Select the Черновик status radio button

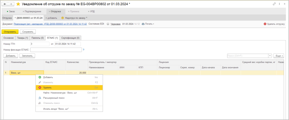108,24
